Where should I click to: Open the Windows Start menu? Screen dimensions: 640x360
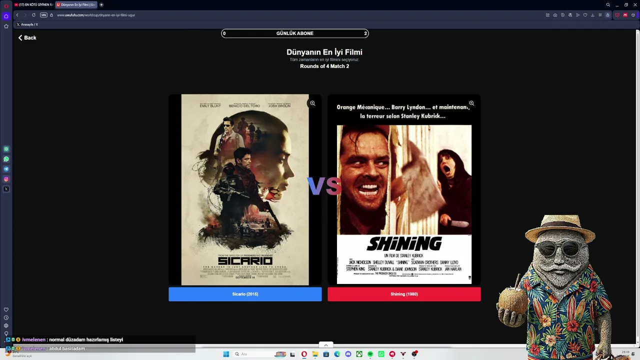(226, 354)
